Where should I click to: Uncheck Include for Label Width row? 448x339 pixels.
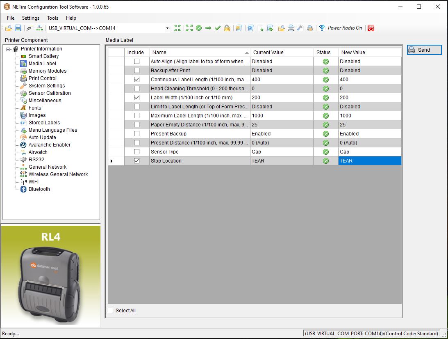tap(136, 98)
